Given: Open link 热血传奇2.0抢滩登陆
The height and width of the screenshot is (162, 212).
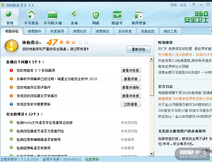Looking at the screenshot, I should coord(185,60).
